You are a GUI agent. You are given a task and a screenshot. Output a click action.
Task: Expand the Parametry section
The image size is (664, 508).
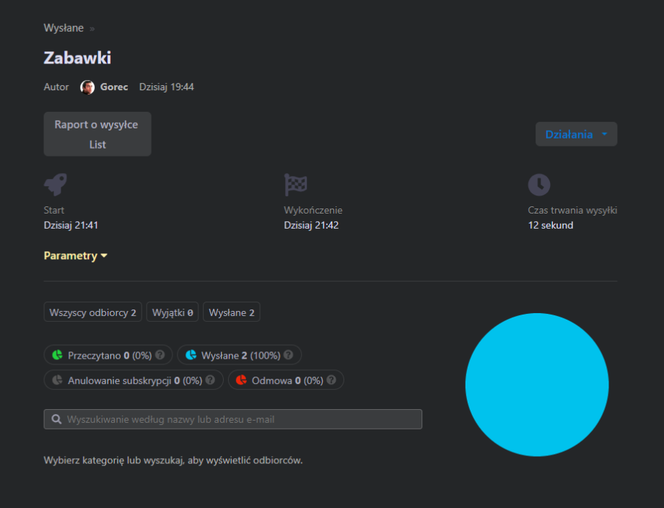75,255
